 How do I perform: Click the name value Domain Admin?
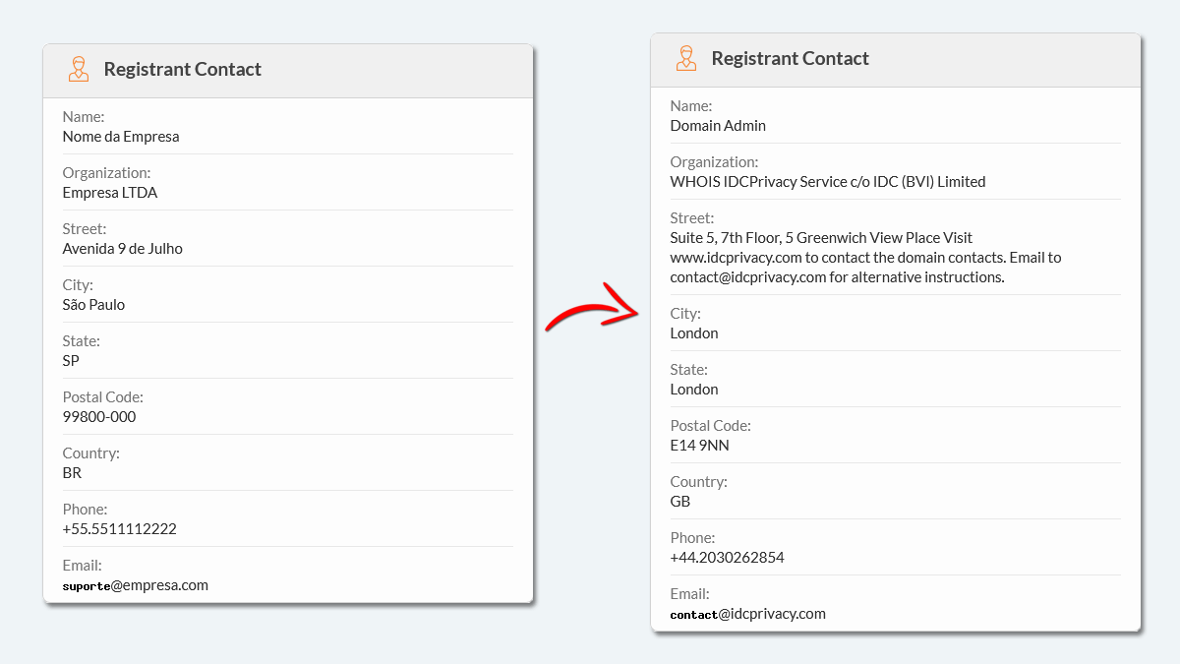click(x=718, y=126)
